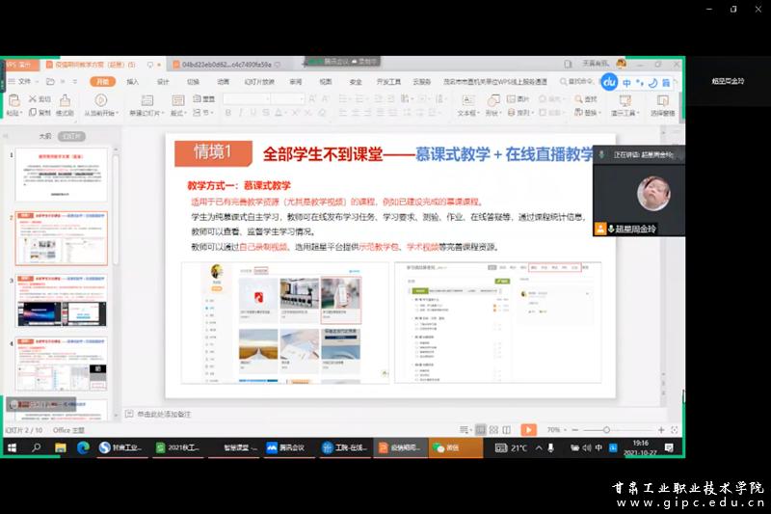Open the font name combo box
Image resolution: width=771 pixels, height=514 pixels.
pos(246,98)
